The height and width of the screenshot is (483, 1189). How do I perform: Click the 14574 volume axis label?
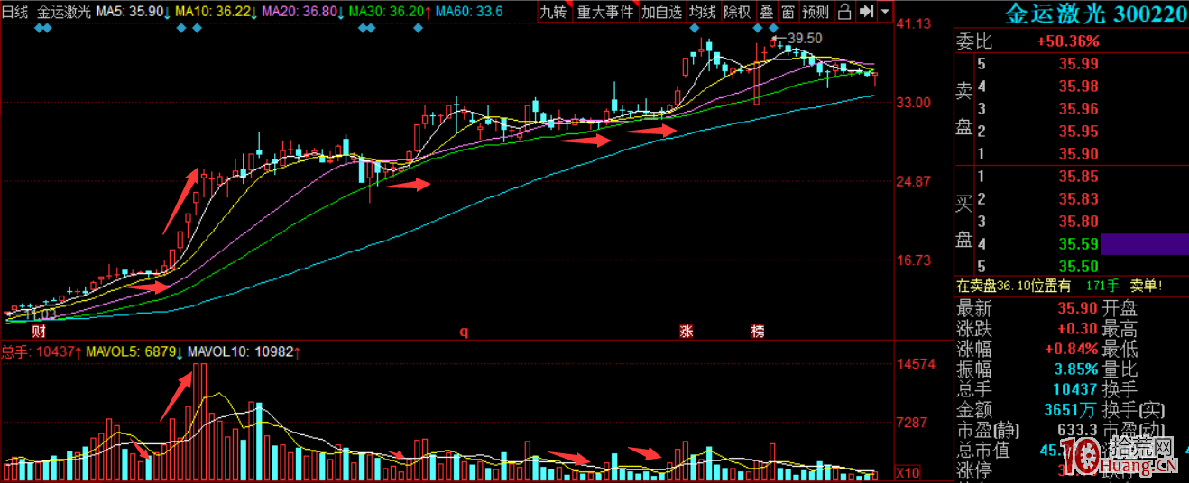914,365
